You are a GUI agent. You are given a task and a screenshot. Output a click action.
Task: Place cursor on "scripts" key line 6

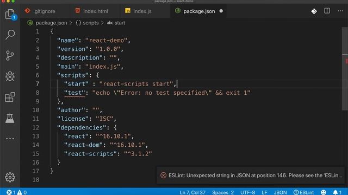point(72,75)
